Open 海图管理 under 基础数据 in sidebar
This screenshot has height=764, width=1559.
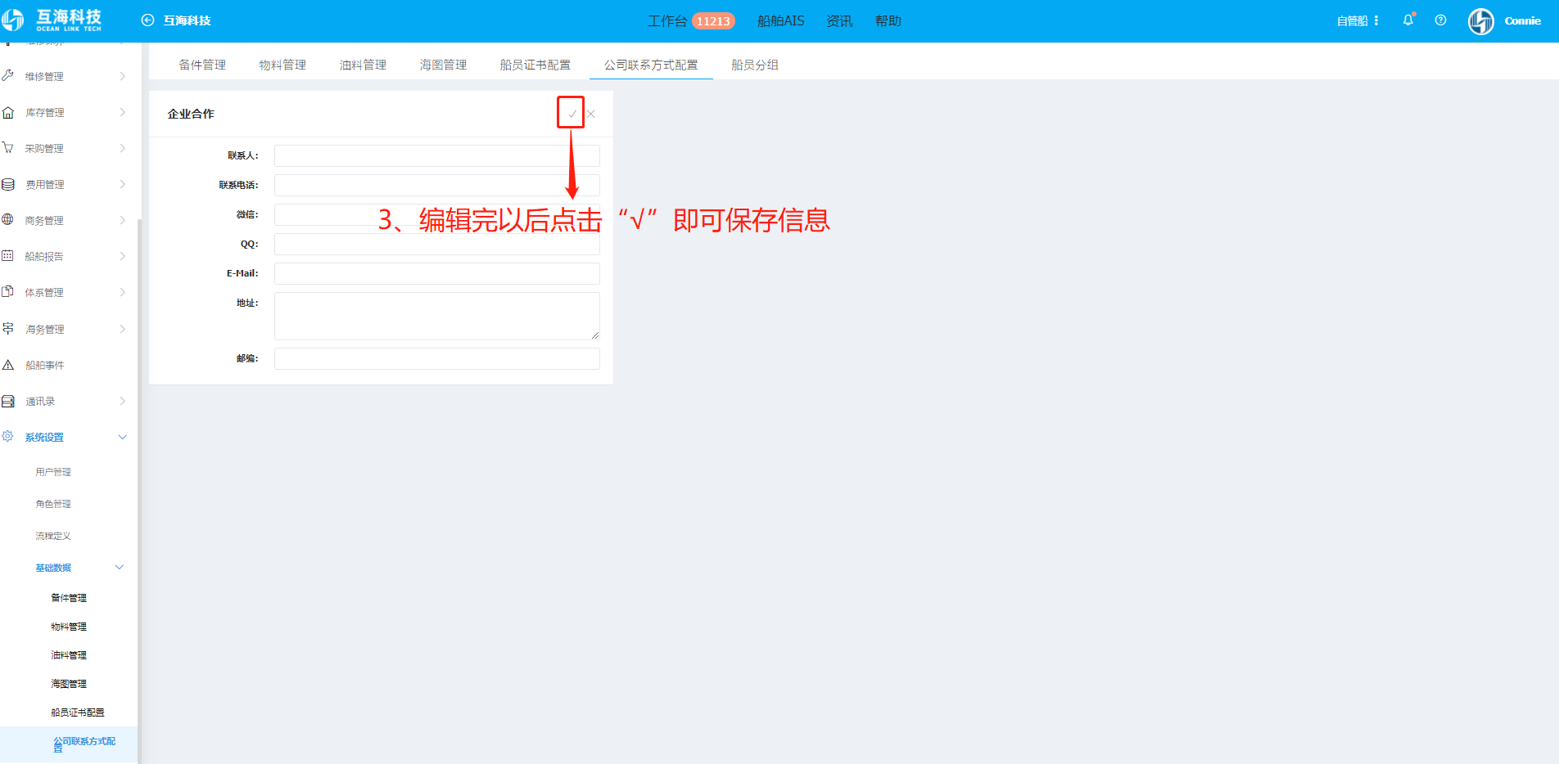point(69,684)
